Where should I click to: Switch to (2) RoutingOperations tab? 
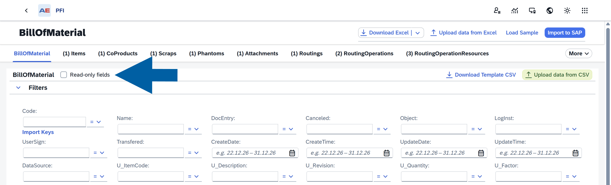click(364, 53)
